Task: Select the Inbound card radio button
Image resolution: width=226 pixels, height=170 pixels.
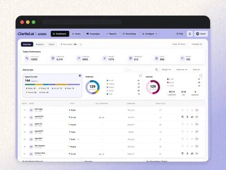Action: [x=201, y=76]
